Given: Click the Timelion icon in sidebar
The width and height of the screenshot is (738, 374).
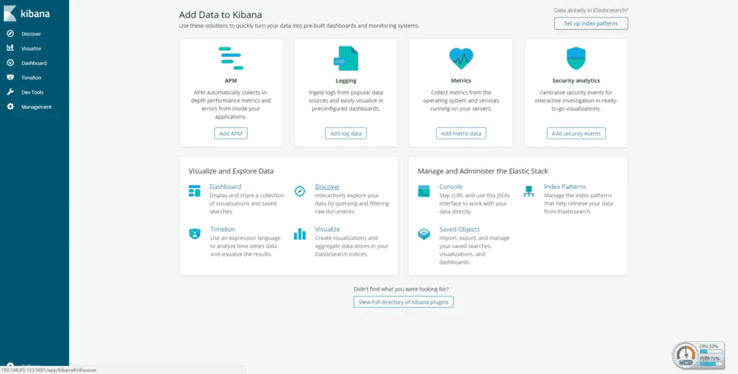Looking at the screenshot, I should pos(10,77).
